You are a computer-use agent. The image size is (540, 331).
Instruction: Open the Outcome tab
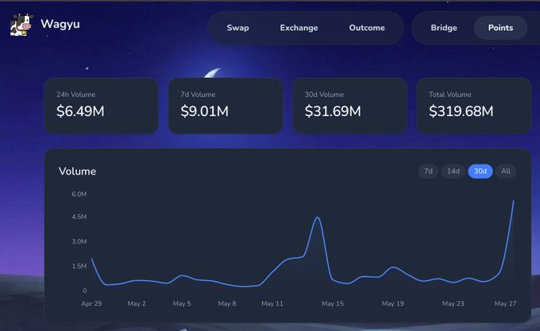click(x=367, y=28)
